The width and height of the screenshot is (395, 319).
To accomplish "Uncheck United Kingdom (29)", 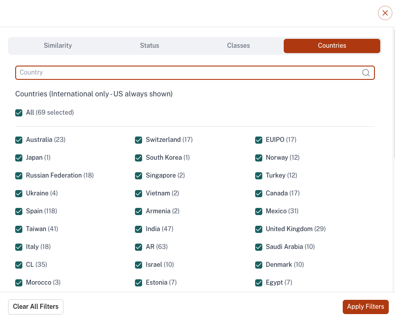I will 259,229.
